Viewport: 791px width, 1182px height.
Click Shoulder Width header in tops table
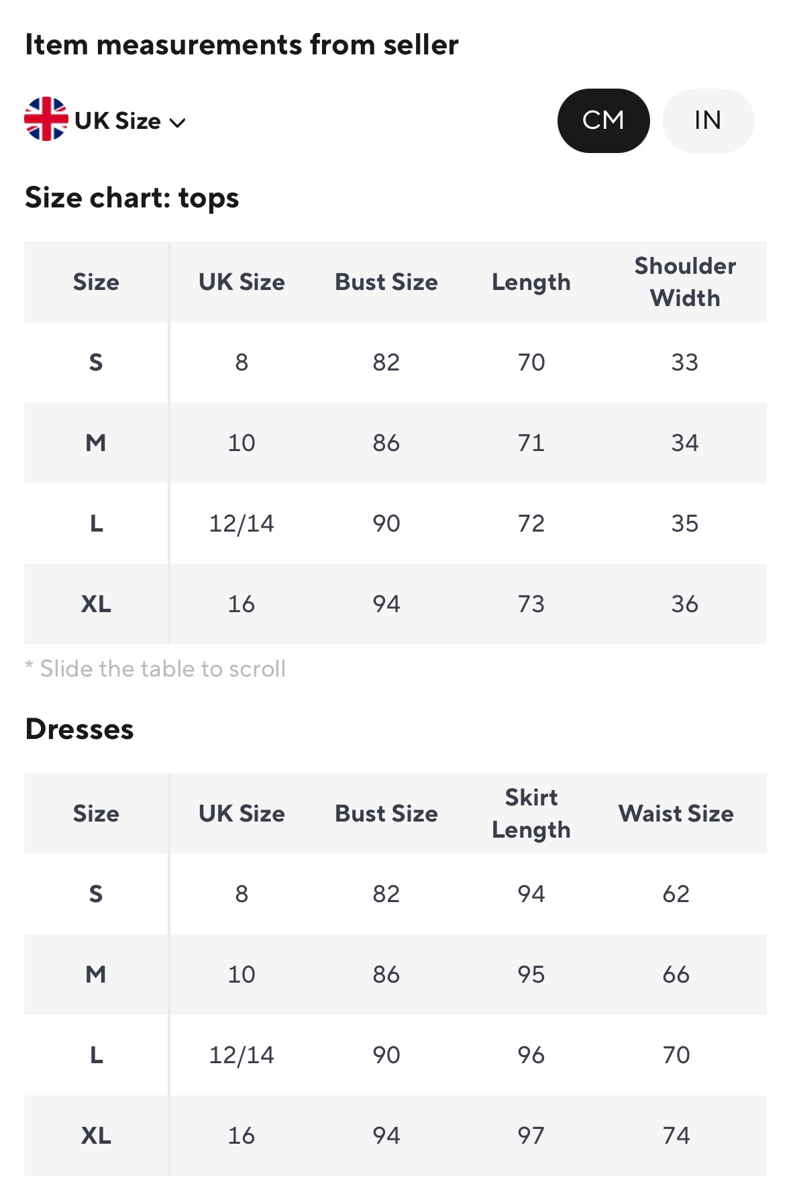coord(685,282)
